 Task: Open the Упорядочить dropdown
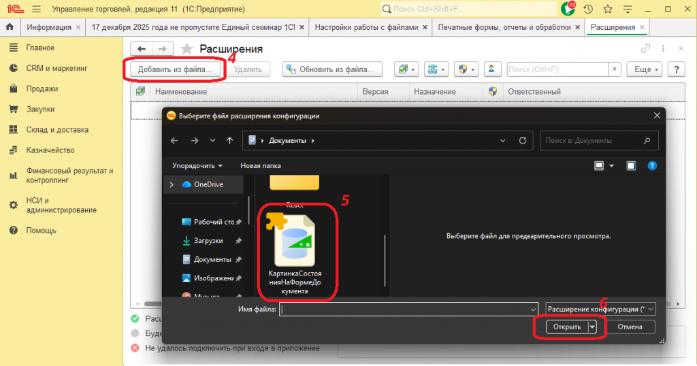[197, 166]
